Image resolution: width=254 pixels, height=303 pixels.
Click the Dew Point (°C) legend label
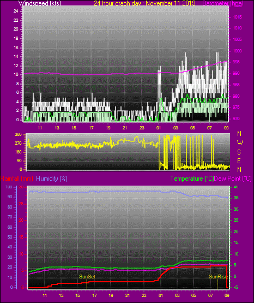(x=233, y=179)
